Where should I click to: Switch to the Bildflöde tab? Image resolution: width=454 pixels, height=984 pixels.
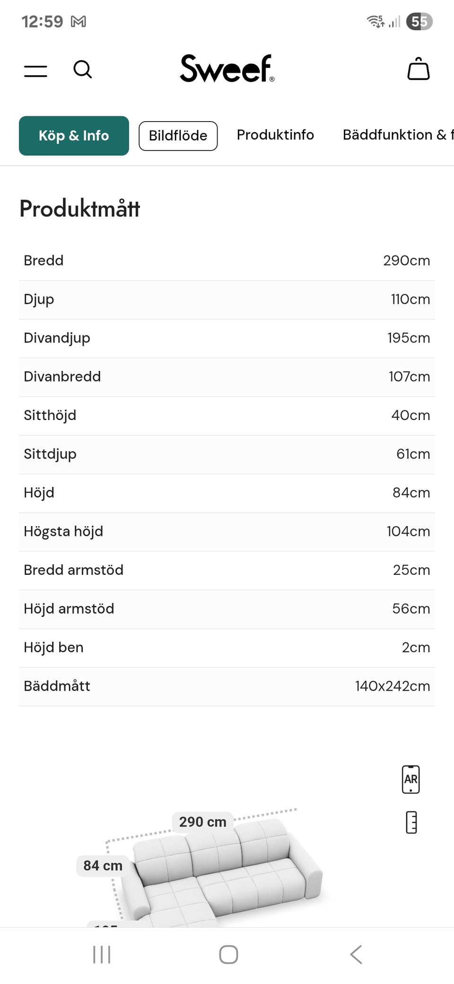pos(178,136)
